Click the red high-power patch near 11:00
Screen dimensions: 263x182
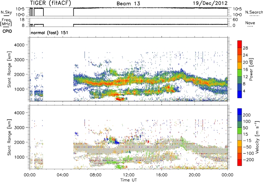120,99
